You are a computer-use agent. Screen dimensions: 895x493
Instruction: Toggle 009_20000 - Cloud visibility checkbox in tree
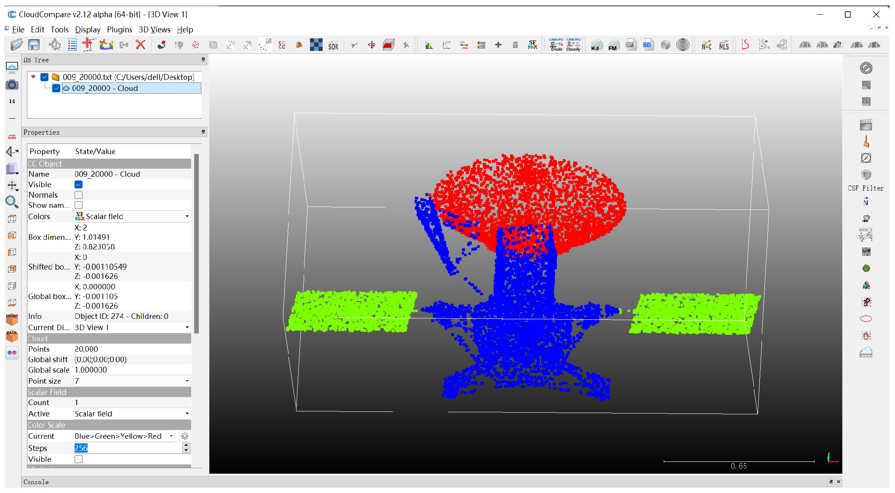coord(56,88)
